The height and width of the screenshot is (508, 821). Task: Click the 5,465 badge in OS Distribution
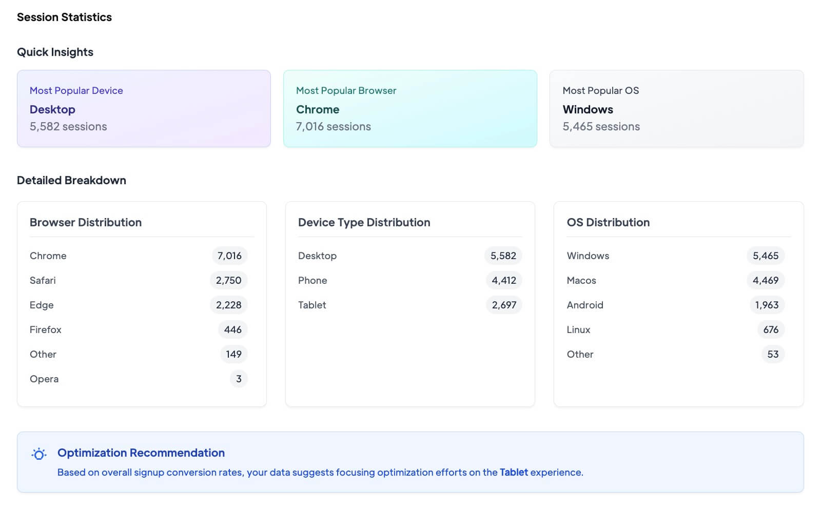point(766,256)
